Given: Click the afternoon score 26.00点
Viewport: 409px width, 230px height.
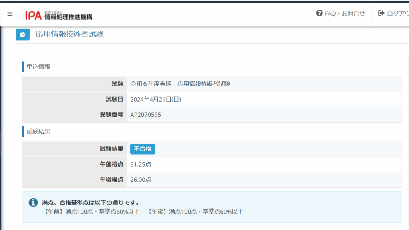Looking at the screenshot, I should 141,180.
